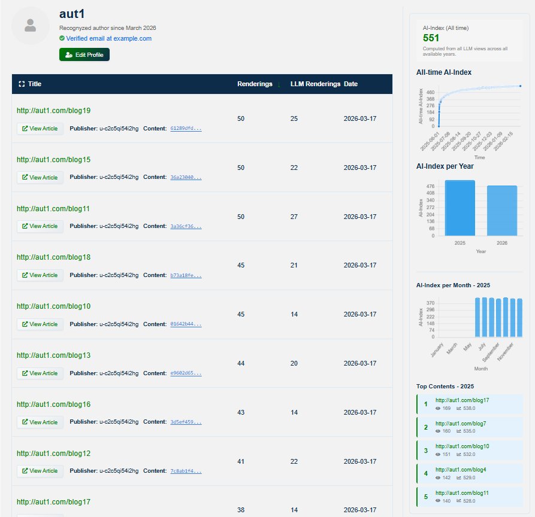Click the views eye icon for blog17
The width and height of the screenshot is (535, 517).
438,408
